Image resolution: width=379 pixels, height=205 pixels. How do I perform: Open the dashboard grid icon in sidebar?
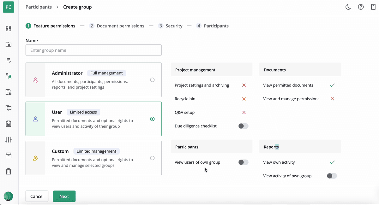[x=9, y=29]
